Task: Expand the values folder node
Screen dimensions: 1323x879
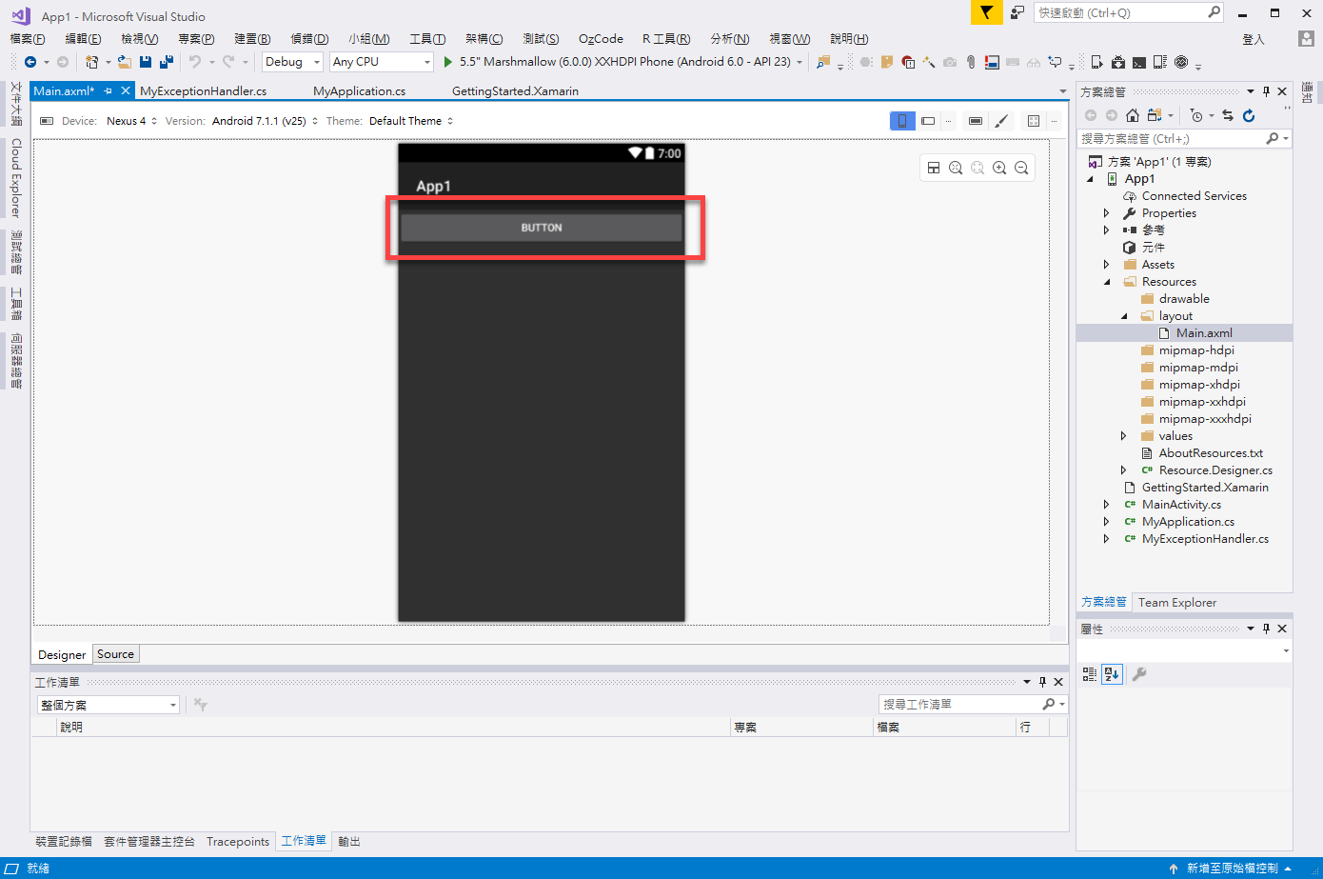Action: pos(1123,436)
